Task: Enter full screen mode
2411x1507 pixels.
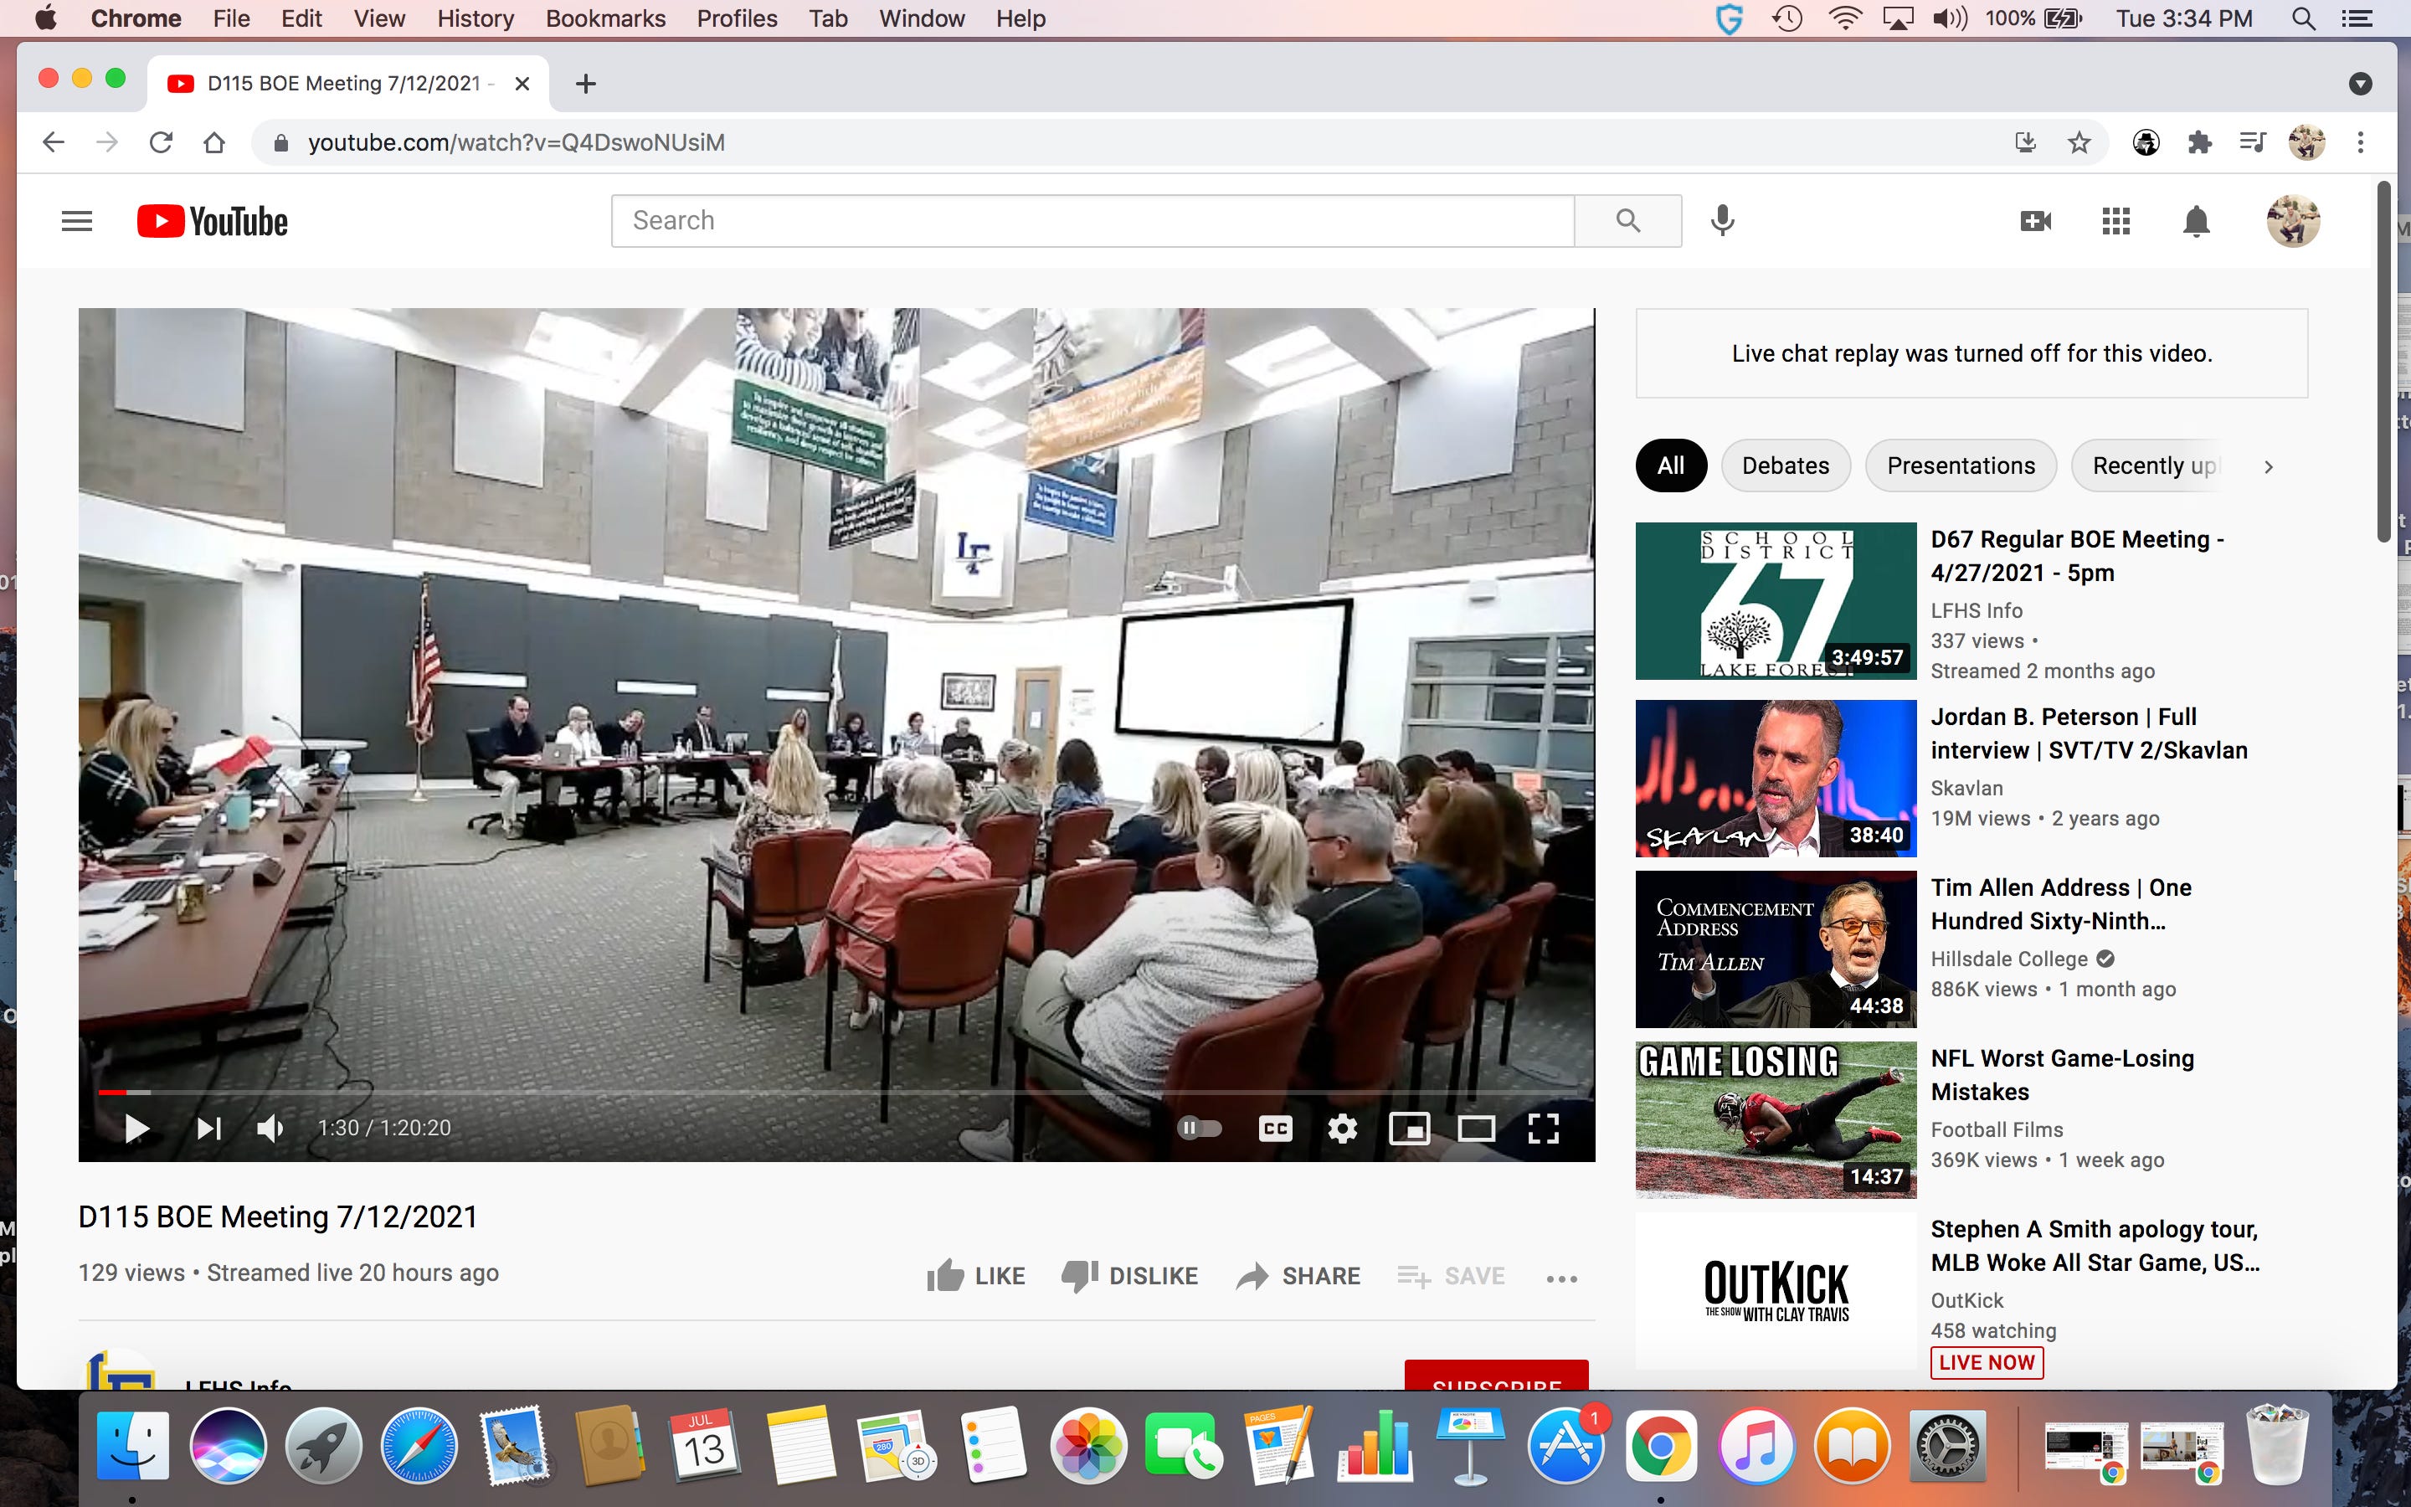Action: pos(1543,1129)
